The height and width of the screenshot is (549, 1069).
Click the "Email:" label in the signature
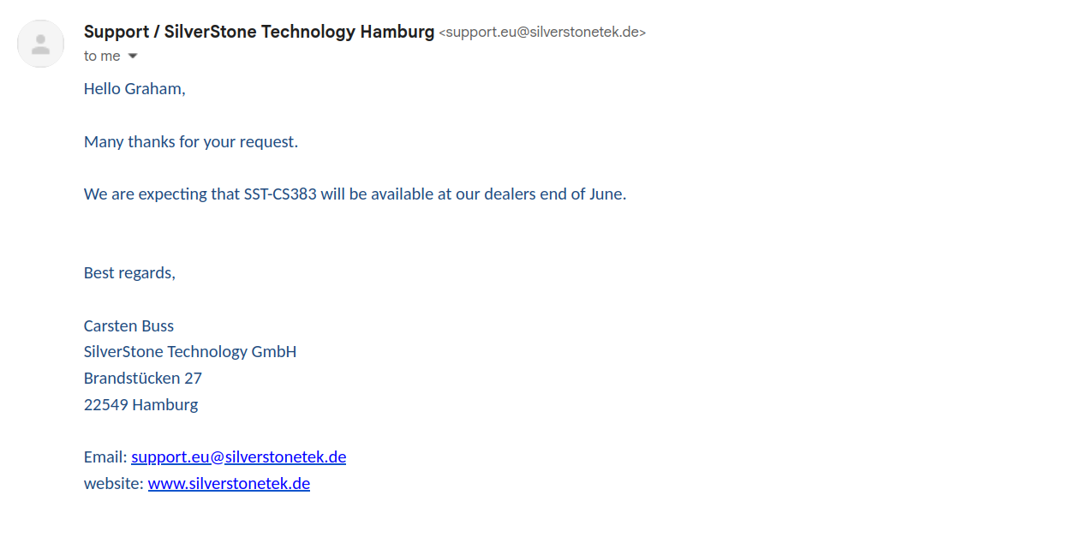pyautogui.click(x=105, y=457)
